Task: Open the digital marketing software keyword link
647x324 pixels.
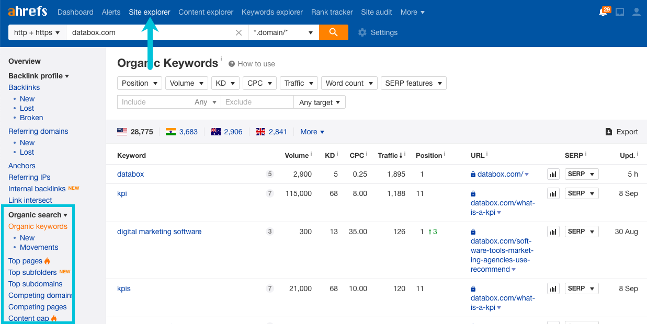Action: tap(159, 232)
